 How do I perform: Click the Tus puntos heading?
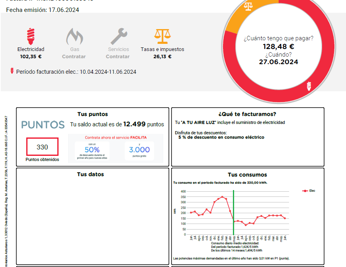(x=93, y=114)
